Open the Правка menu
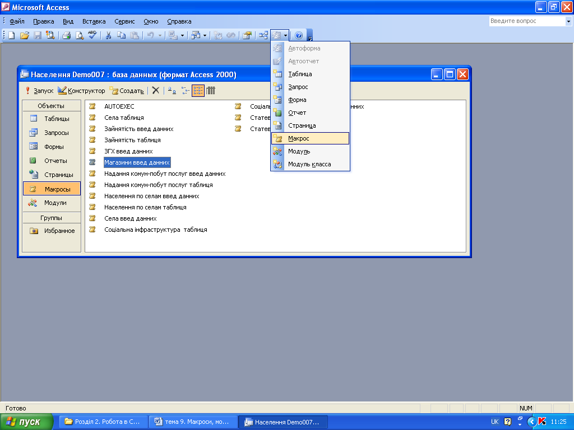This screenshot has width=574, height=430. pos(44,21)
